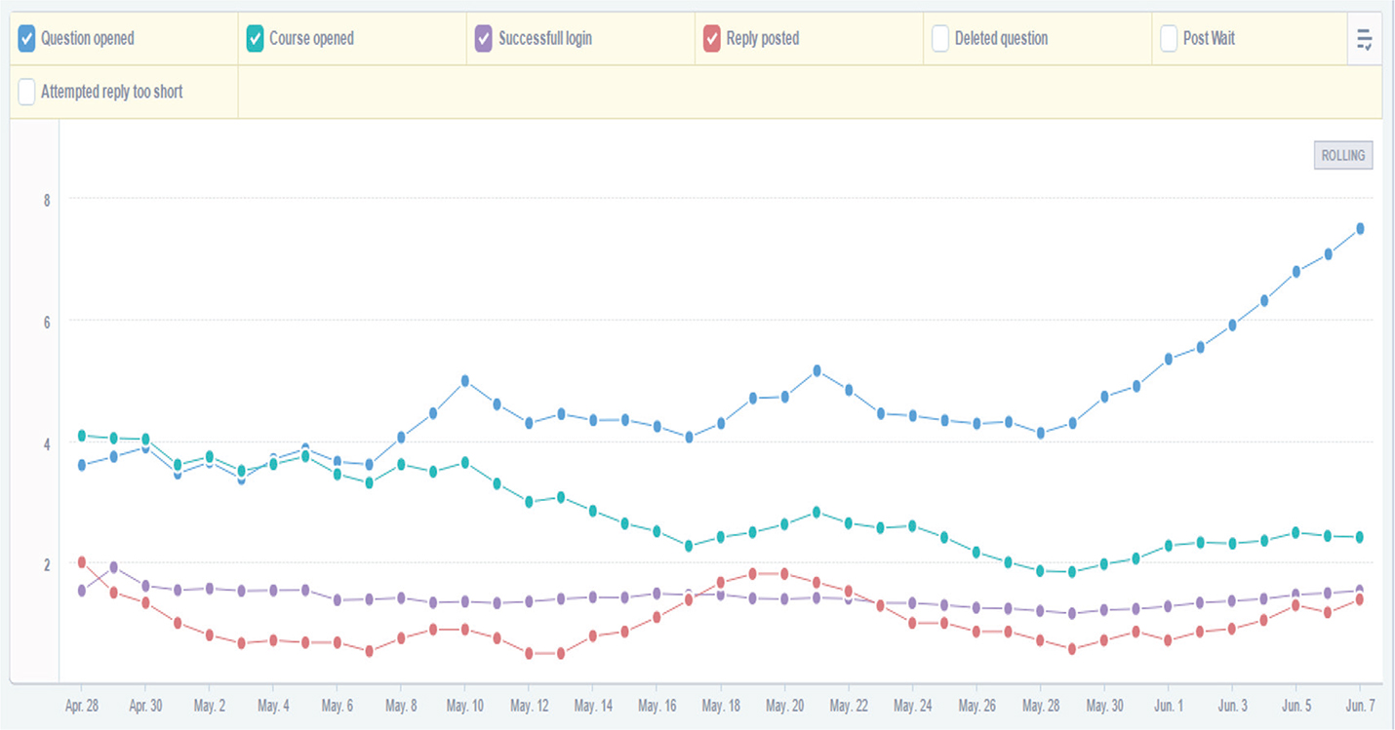The width and height of the screenshot is (1395, 730).
Task: Click the Course opened point on Jun. 7
Action: [x=1359, y=537]
